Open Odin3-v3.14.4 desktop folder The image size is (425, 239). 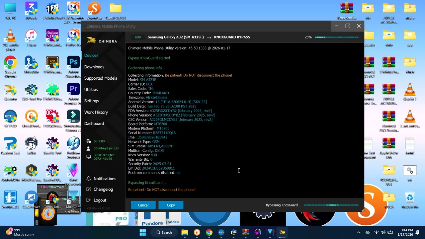tap(116, 11)
